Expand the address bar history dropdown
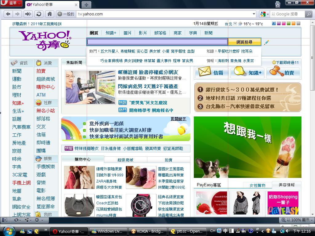 [x=254, y=14]
